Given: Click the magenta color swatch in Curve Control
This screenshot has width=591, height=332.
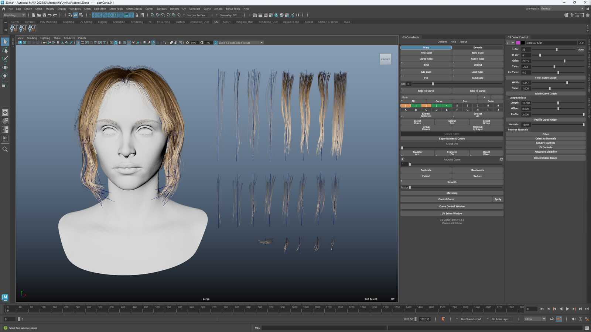Looking at the screenshot, I should coord(518,43).
